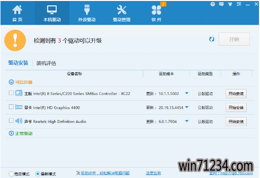The image size is (260, 178).
Task: Click the orange warning exclamation icon
Action: (x=15, y=40)
